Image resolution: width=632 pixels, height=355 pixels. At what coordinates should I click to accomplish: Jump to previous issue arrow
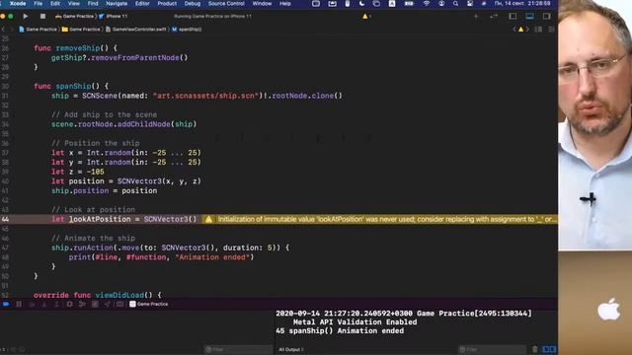pyautogui.click(x=514, y=30)
